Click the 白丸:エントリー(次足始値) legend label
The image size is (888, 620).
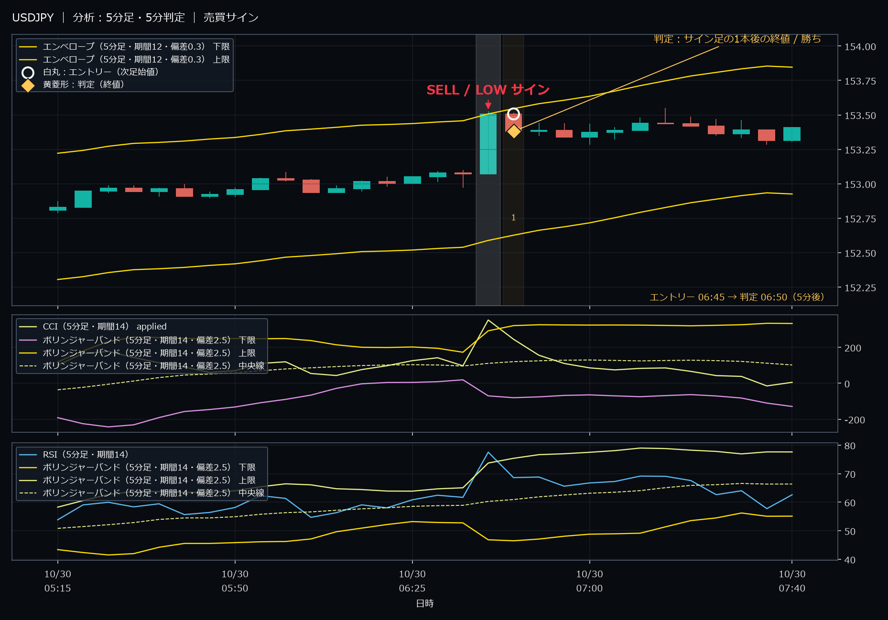point(101,72)
